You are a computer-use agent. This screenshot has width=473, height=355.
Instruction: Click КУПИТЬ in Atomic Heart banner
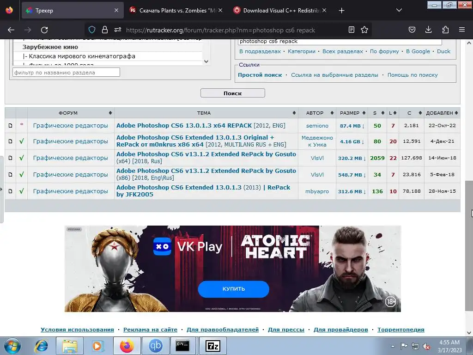(233, 289)
